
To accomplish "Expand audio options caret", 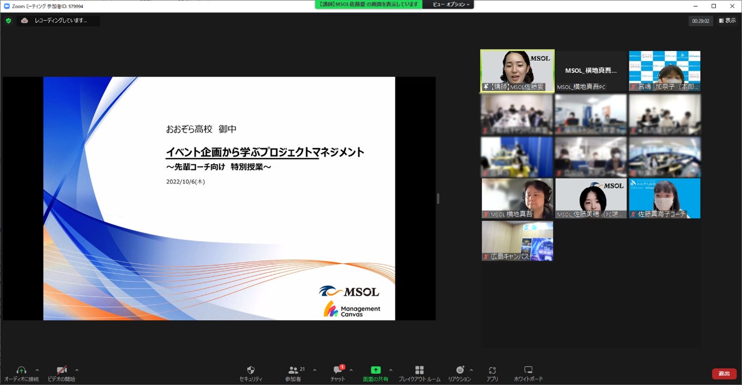I will [x=37, y=370].
